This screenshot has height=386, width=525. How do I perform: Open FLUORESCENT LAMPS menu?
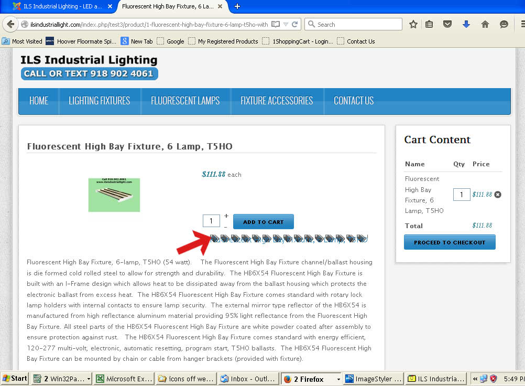tap(185, 101)
